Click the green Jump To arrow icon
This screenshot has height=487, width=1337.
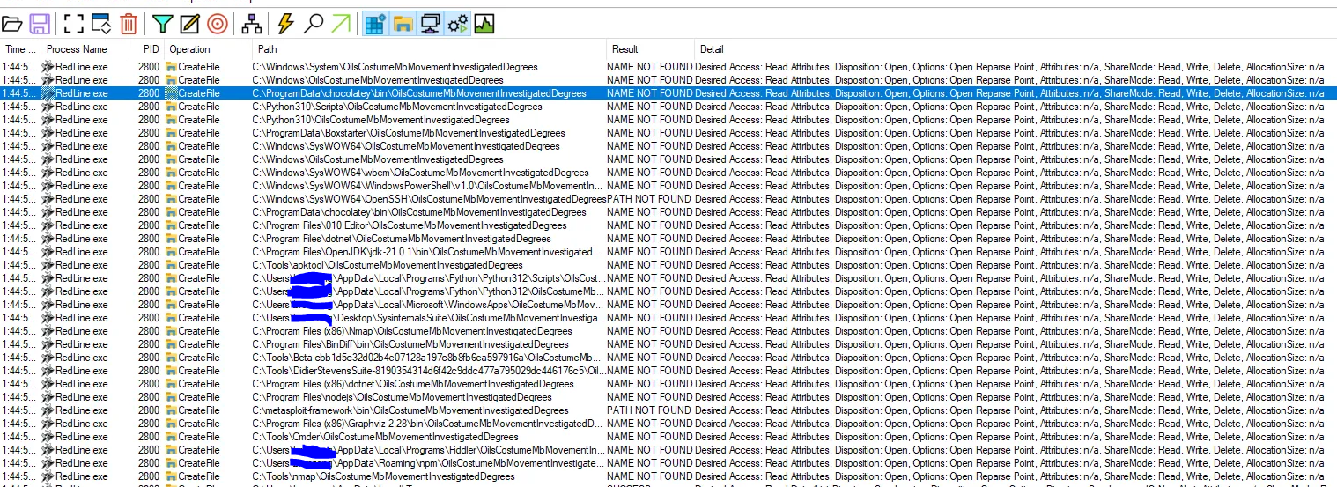[x=340, y=24]
